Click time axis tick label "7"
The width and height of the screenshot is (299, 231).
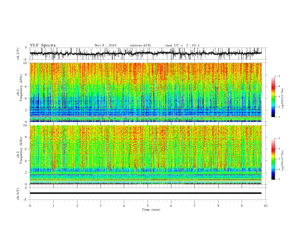(x=195, y=206)
